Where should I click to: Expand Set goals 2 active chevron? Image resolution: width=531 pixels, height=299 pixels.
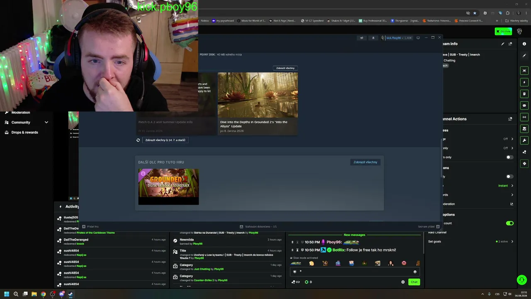tap(512, 241)
